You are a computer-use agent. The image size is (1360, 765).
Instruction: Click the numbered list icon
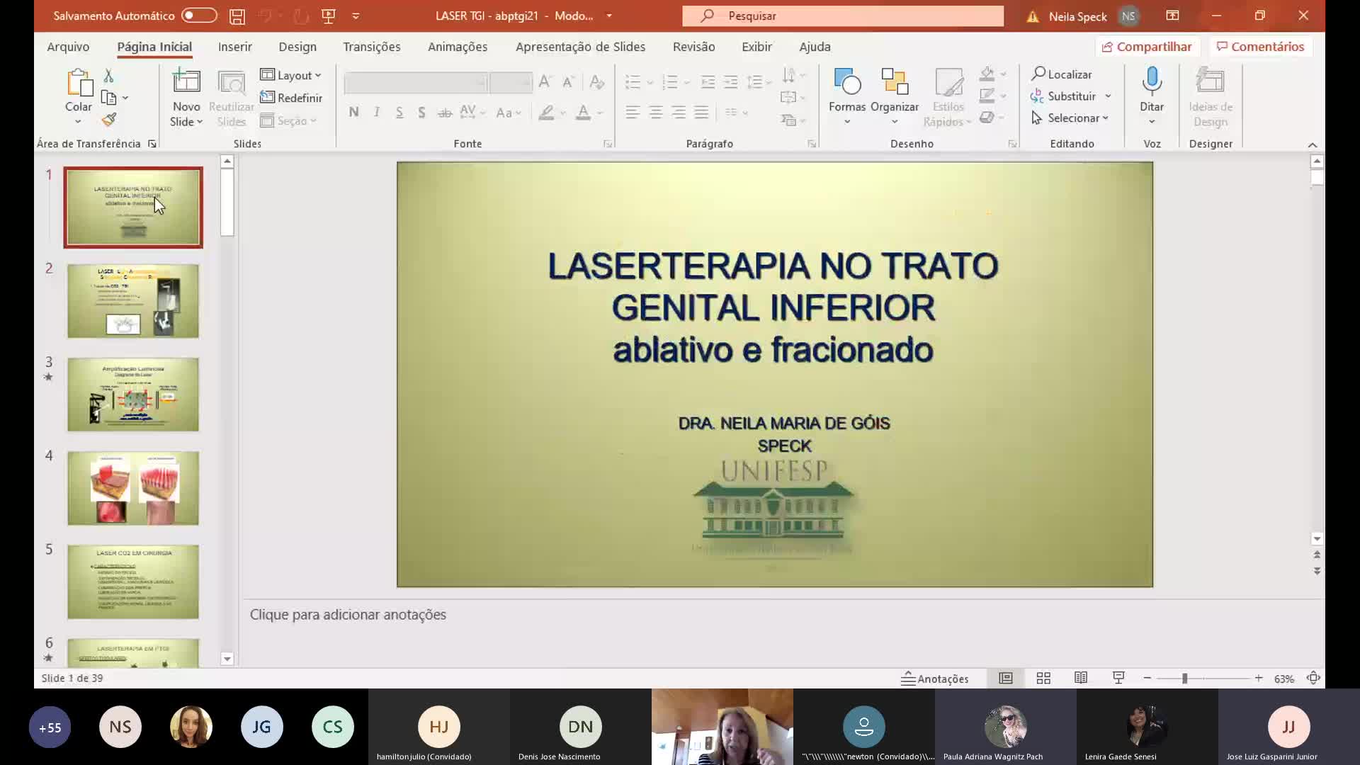[x=670, y=82]
